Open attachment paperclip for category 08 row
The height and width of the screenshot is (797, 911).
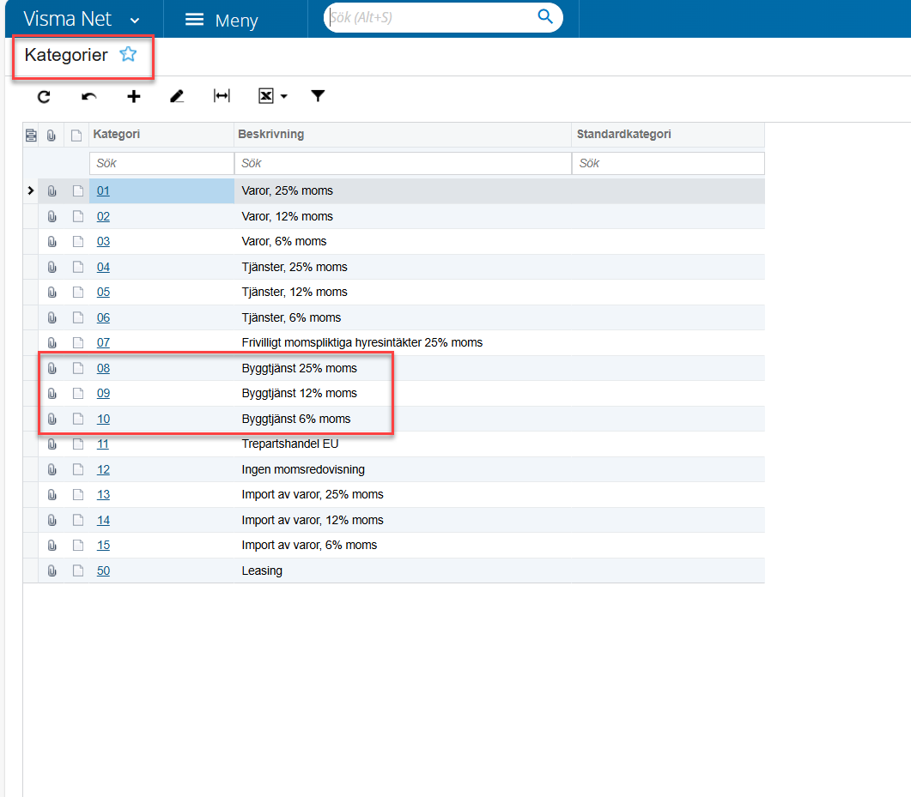tap(52, 368)
